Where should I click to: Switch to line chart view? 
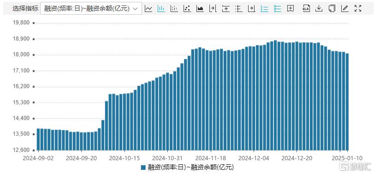[x=148, y=9]
